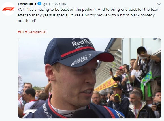Click the yellow Pirelli banner in background
Viewport: 164px width, 121px height.
(105, 84)
